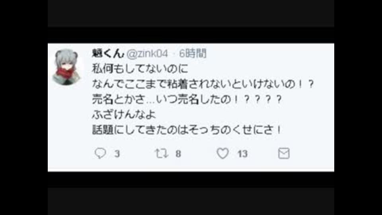Click the envelope direct message icon
382x215 pixels.
coord(284,153)
